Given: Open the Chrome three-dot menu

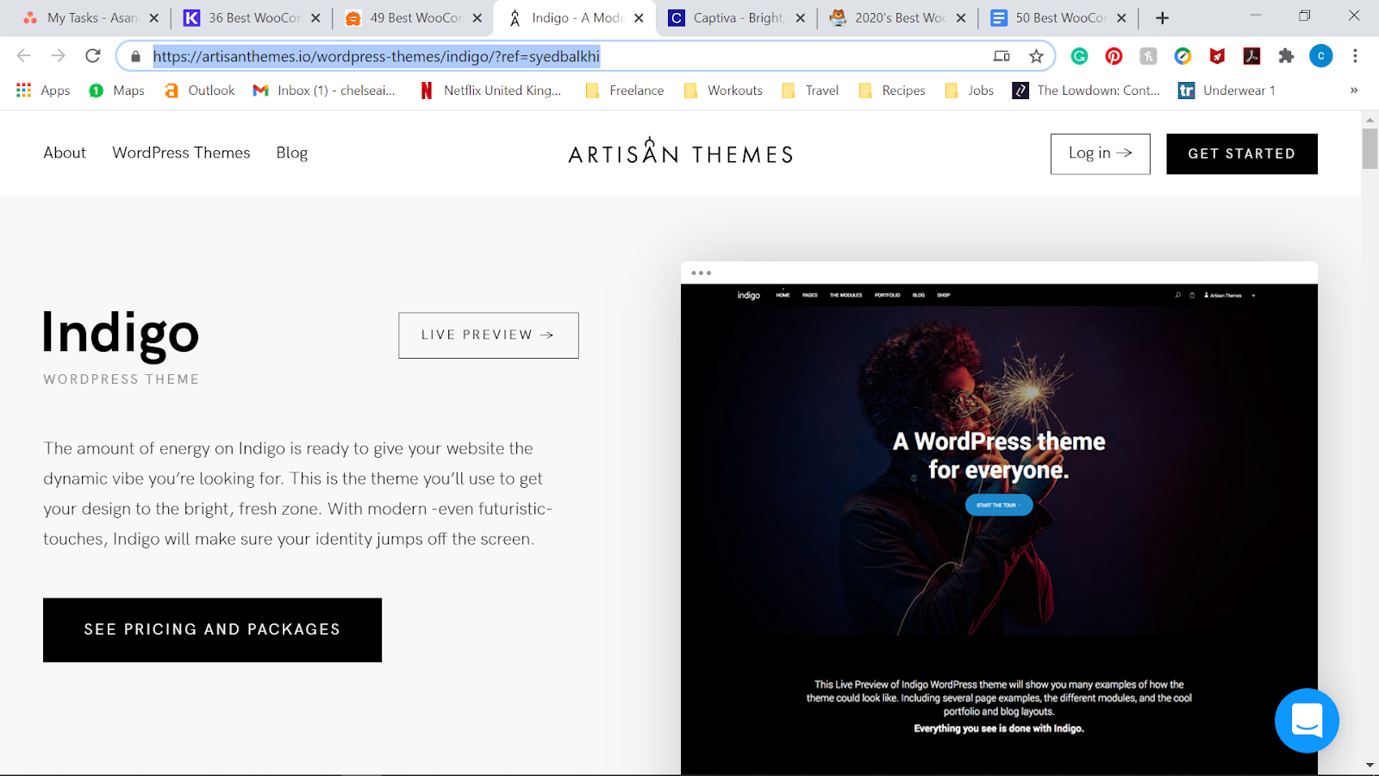Looking at the screenshot, I should tap(1355, 56).
